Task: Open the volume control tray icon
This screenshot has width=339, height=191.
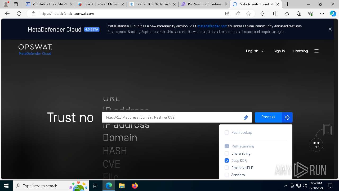Action: [305, 186]
